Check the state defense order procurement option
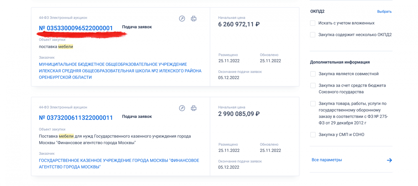The height and width of the screenshot is (186, 418). tap(313, 103)
